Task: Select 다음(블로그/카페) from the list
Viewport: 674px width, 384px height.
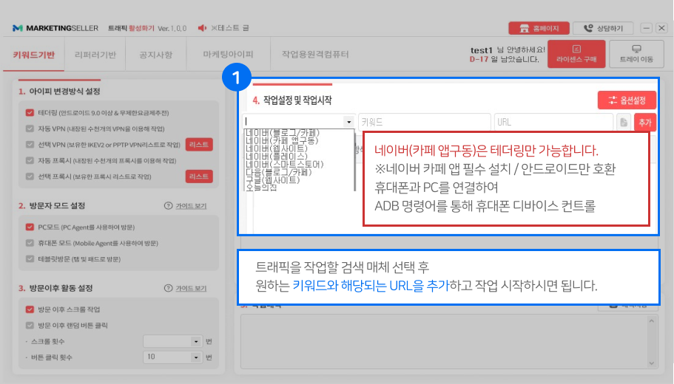Action: tap(278, 172)
